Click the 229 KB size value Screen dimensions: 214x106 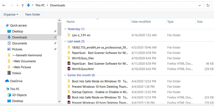[209, 69]
